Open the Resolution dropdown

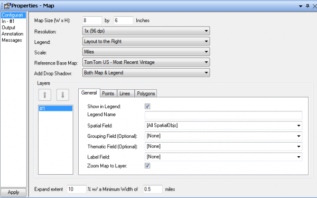[146, 31]
